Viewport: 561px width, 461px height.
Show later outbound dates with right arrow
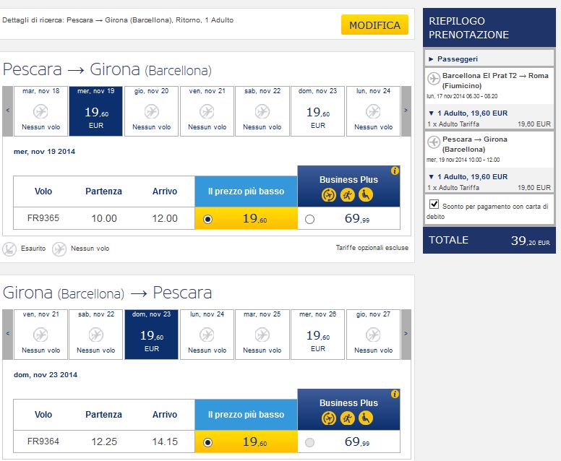(406, 111)
